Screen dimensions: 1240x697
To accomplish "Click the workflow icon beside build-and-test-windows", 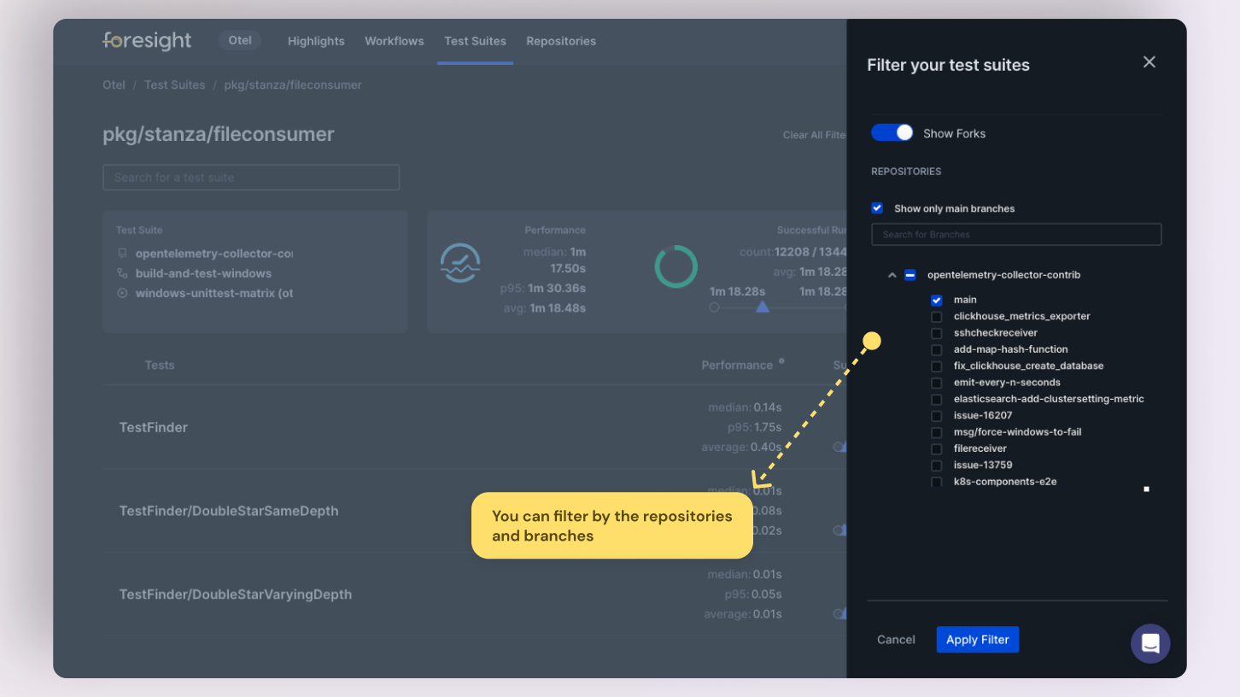I will pos(122,273).
